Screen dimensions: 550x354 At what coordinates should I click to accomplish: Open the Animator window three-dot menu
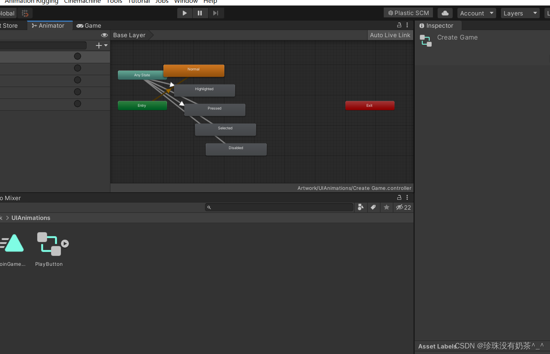click(x=407, y=25)
